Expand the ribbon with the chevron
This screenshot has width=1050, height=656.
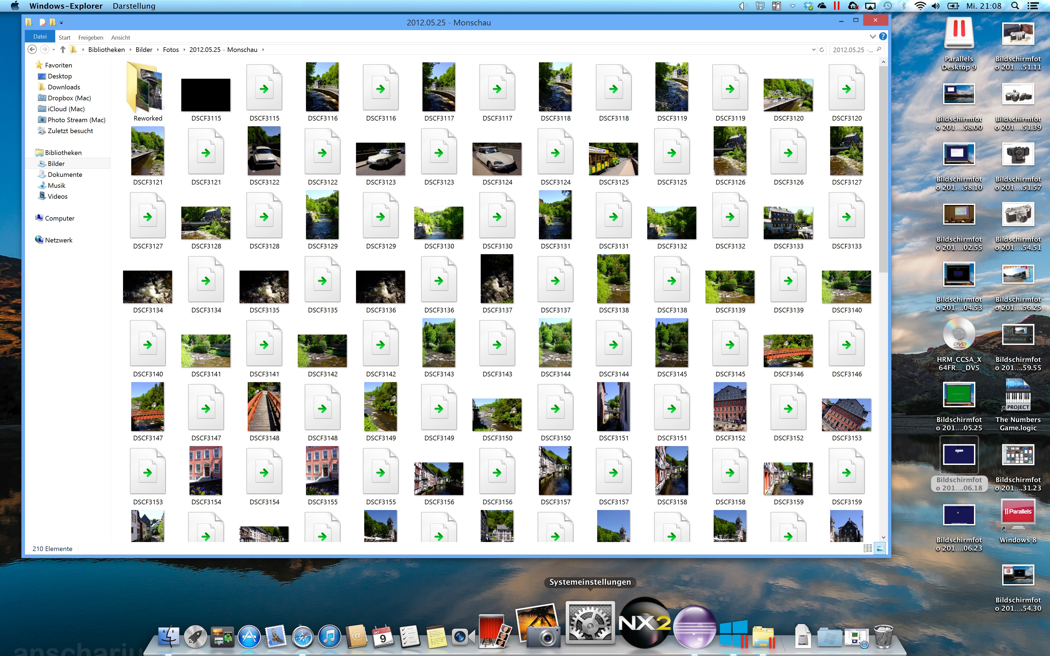(x=873, y=36)
